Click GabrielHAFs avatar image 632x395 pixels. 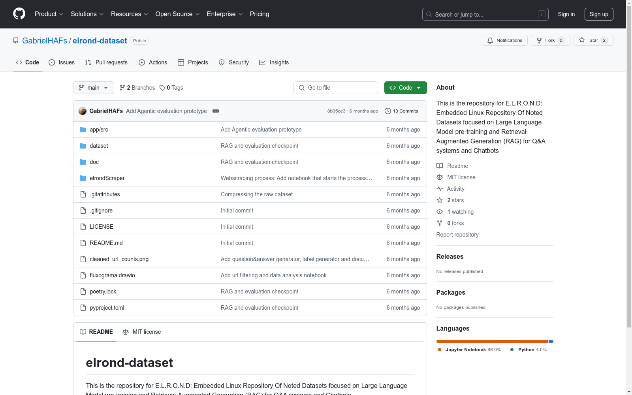pyautogui.click(x=83, y=111)
